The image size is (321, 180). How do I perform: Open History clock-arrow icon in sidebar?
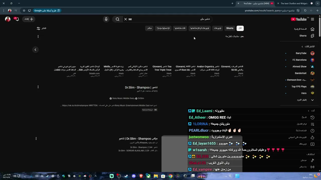312,117
